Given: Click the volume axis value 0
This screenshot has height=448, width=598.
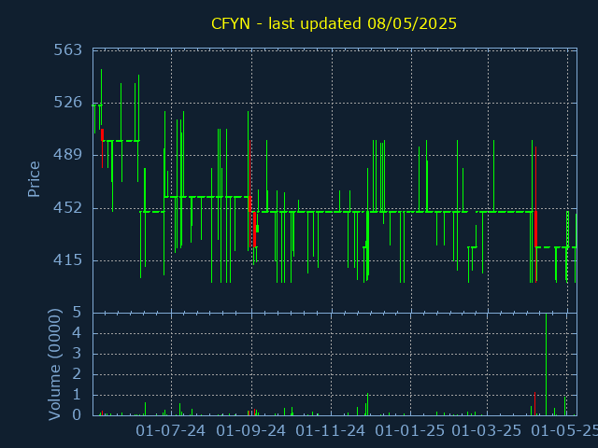Looking at the screenshot, I should (x=77, y=414).
